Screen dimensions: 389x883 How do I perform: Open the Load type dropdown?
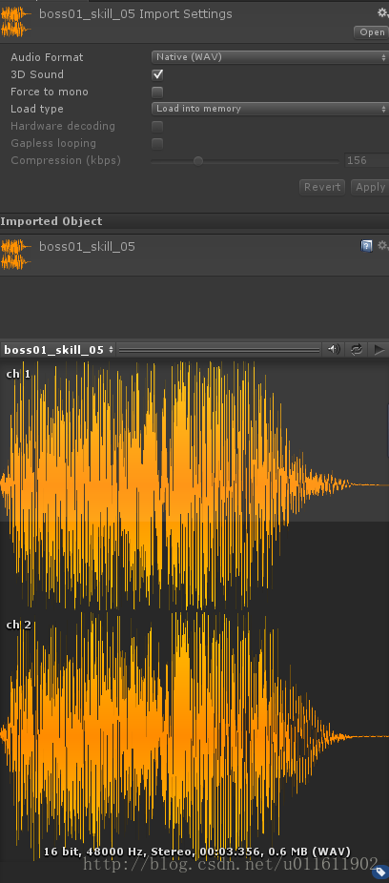click(270, 109)
